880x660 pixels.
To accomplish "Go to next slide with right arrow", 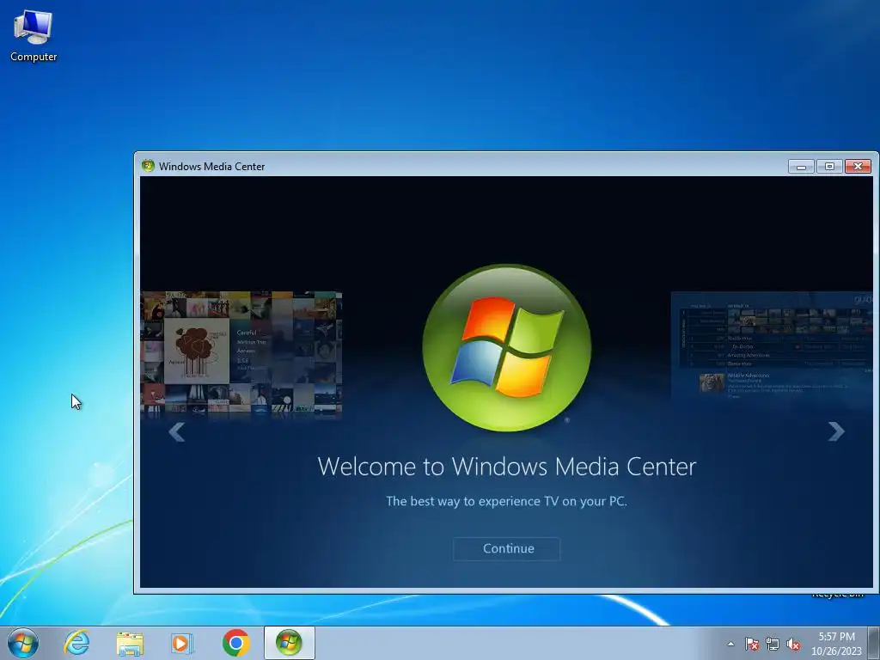I will point(836,431).
